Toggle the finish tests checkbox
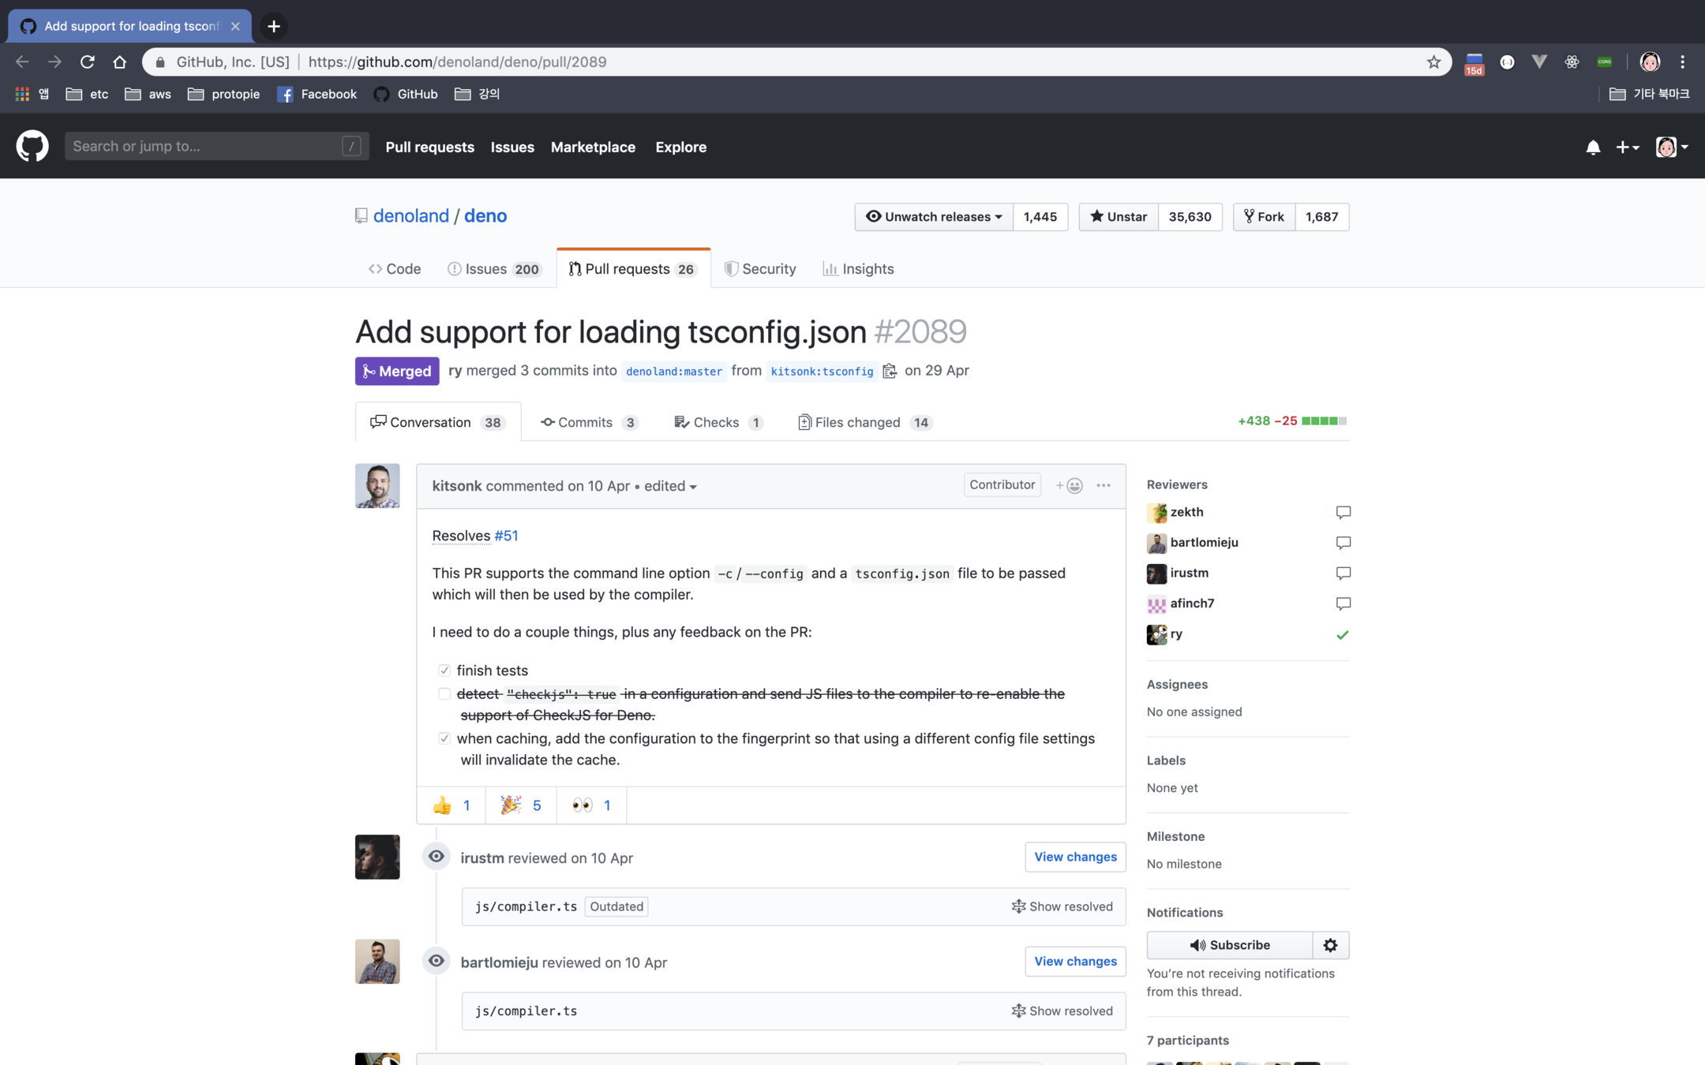The width and height of the screenshot is (1705, 1065). (x=444, y=671)
